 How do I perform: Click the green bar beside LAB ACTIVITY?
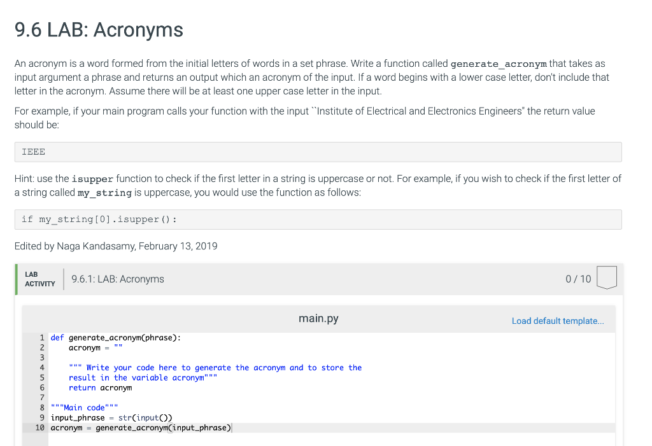pos(15,279)
